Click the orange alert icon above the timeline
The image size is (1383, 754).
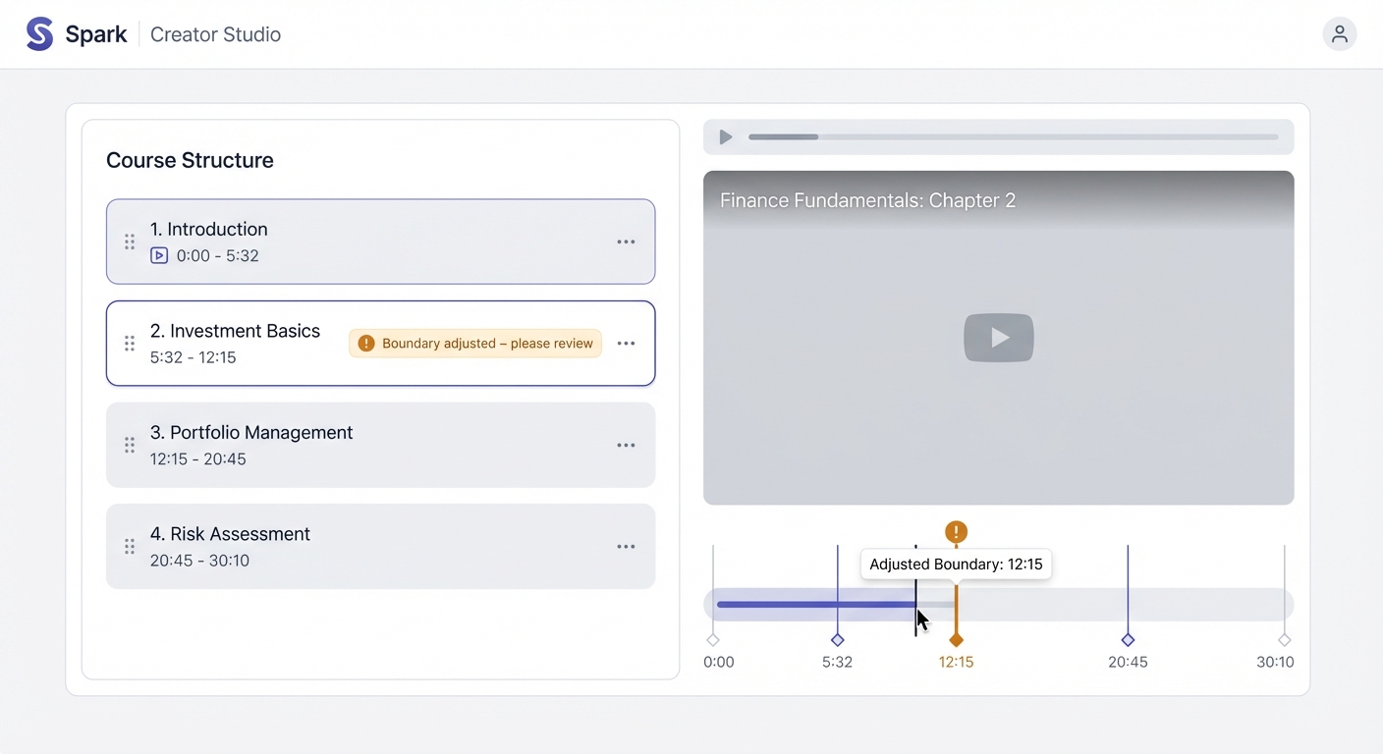956,532
